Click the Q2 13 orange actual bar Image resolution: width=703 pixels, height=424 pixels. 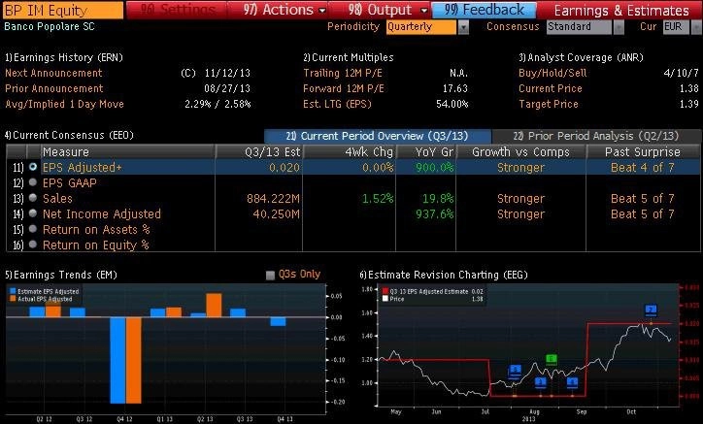214,306
